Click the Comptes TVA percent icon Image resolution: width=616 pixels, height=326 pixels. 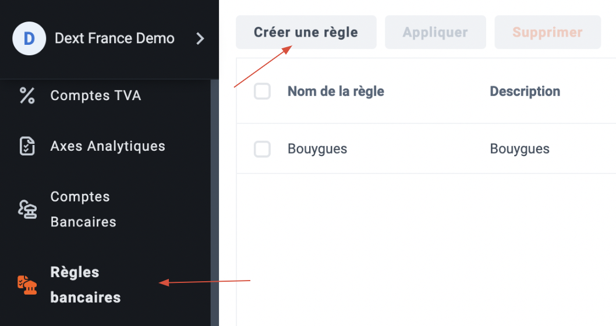click(x=27, y=95)
